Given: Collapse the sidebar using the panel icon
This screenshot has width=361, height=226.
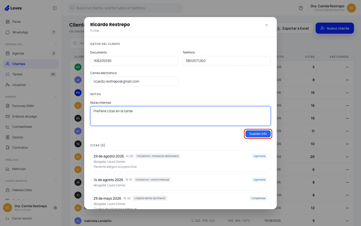Looking at the screenshot, I should (x=55, y=8).
